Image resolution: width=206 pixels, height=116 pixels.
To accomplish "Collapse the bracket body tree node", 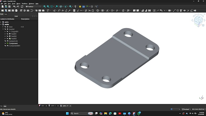I will point(3,29).
